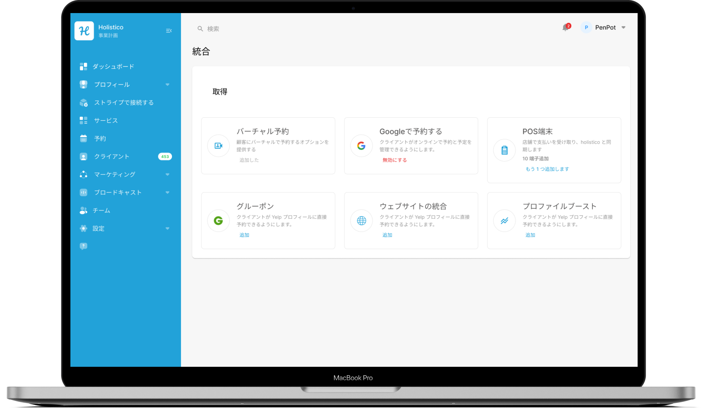The width and height of the screenshot is (702, 409).
Task: Expand the プロフィール submenu arrow
Action: (x=168, y=84)
